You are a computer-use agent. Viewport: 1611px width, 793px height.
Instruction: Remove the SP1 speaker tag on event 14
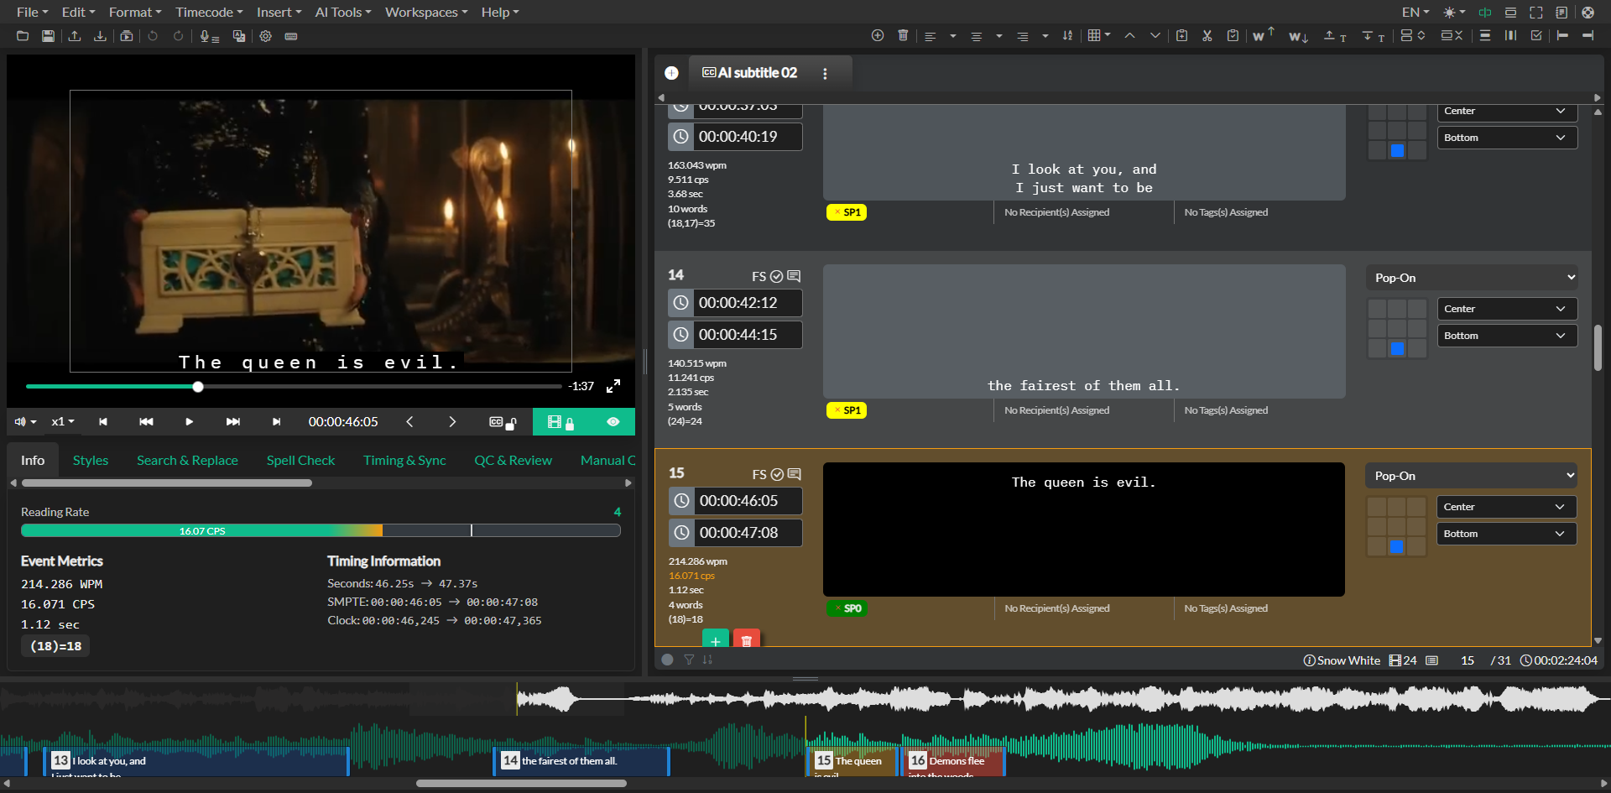[837, 410]
